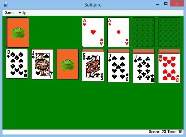Click the third empty foundation slot
The image size is (186, 137).
(144, 32)
